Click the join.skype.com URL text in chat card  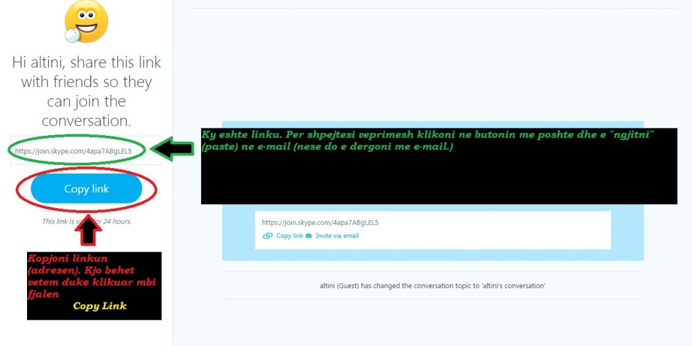point(320,223)
